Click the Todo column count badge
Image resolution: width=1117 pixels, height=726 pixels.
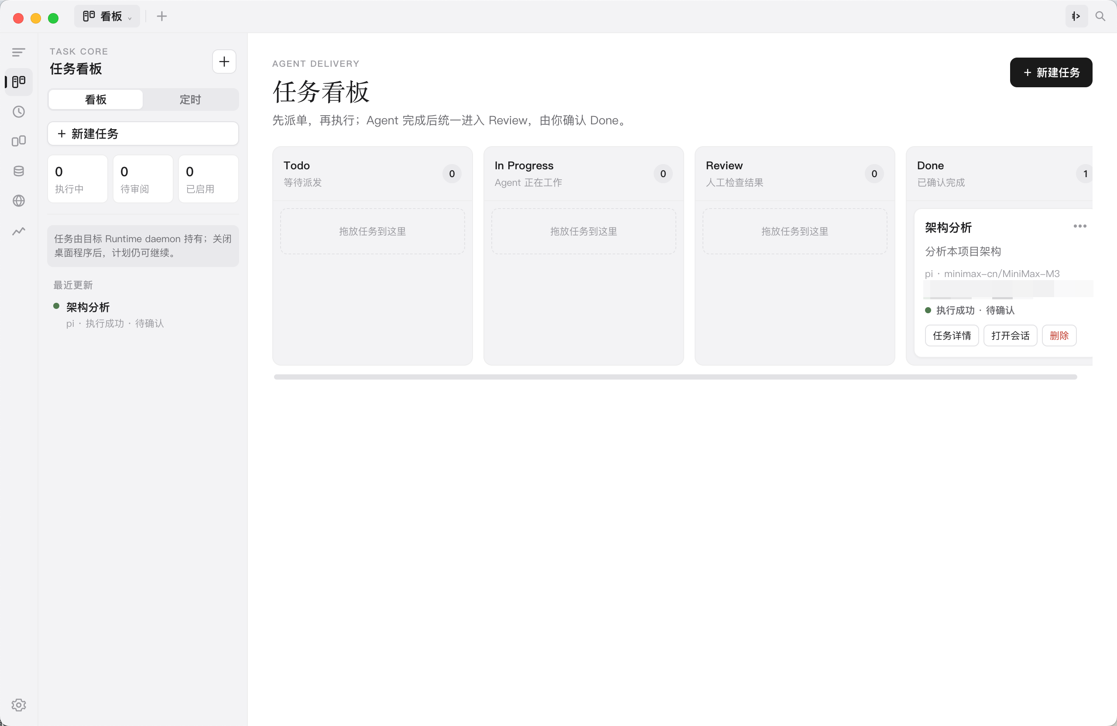tap(452, 174)
